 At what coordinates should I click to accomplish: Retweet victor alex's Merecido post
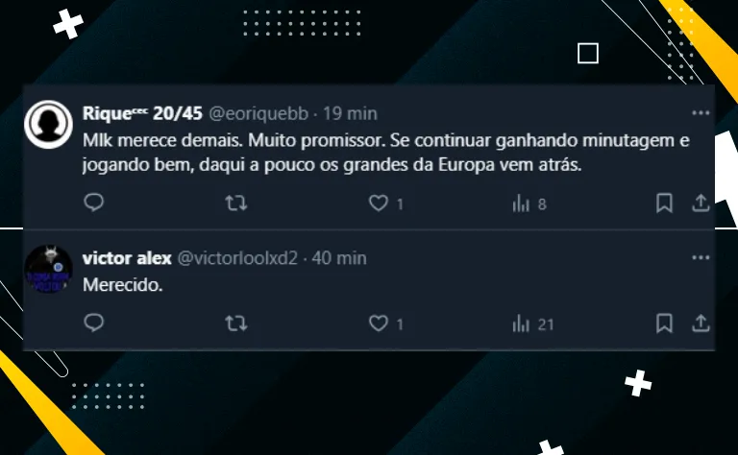tap(235, 323)
